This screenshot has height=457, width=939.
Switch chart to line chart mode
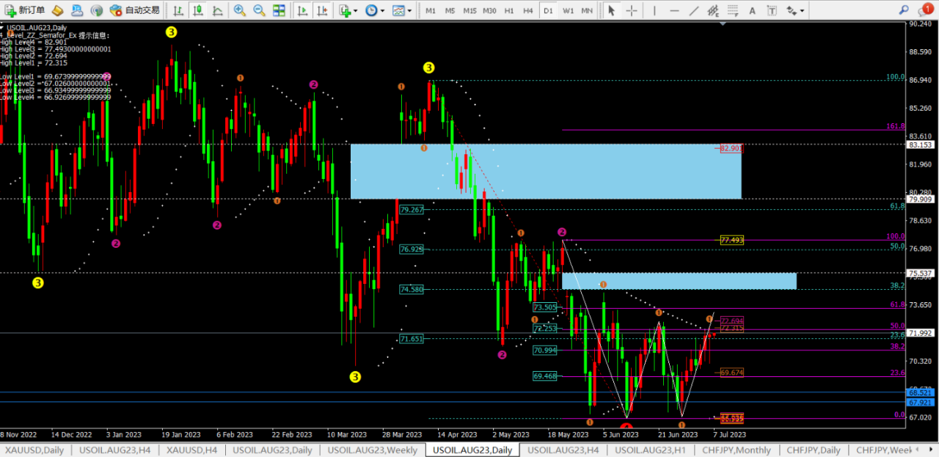pyautogui.click(x=216, y=10)
